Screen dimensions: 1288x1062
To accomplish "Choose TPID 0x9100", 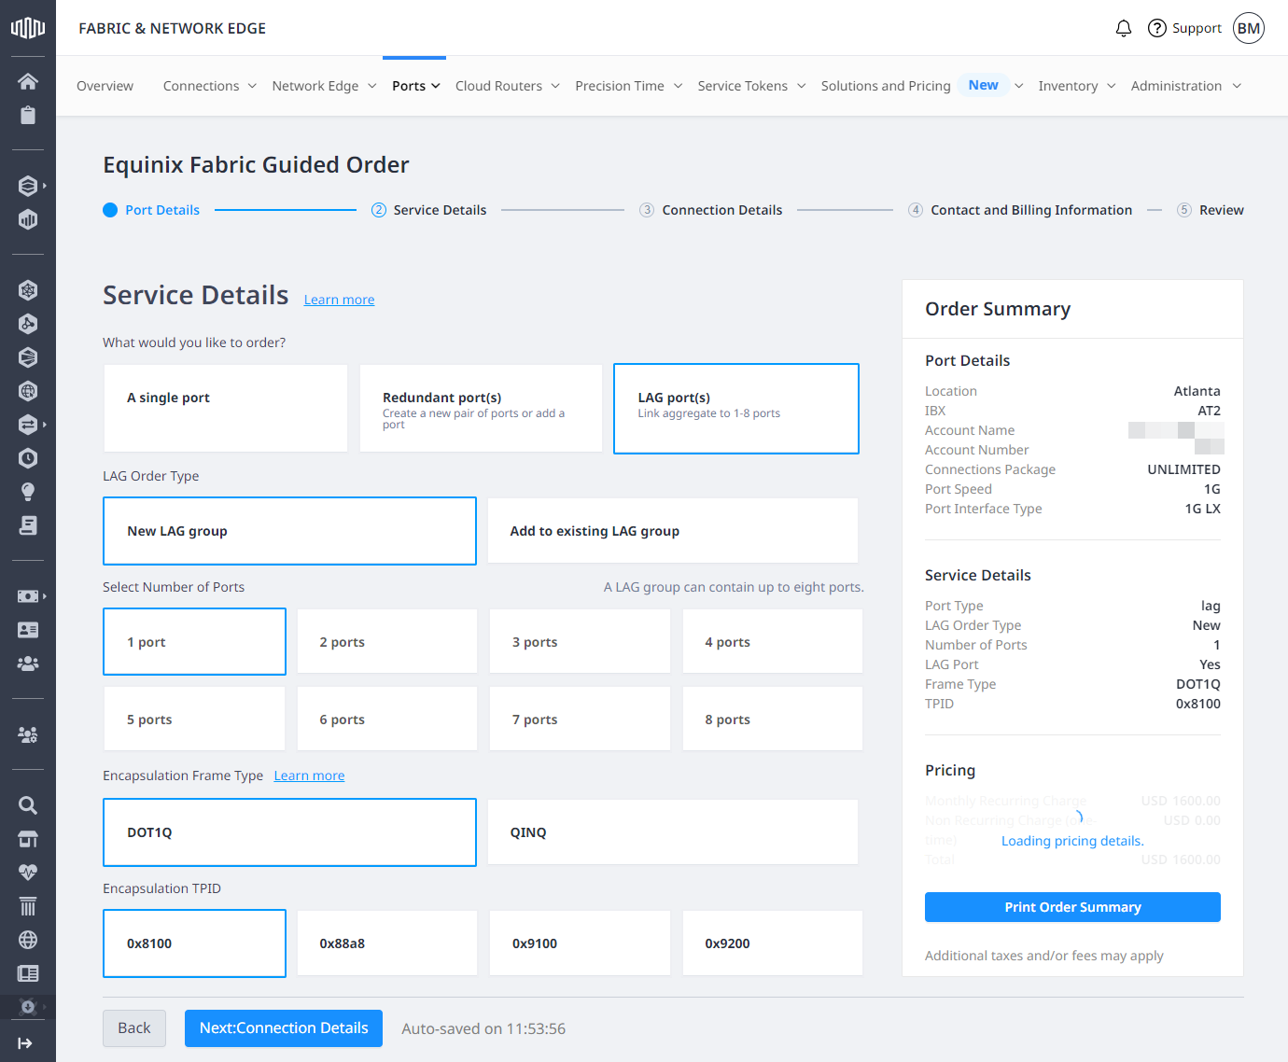I will coord(580,943).
